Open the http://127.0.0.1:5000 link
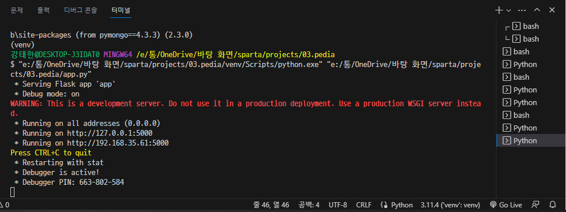This screenshot has height=212, width=566. point(110,133)
